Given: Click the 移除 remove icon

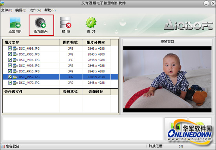Looking at the screenshot, I should coord(66,22).
